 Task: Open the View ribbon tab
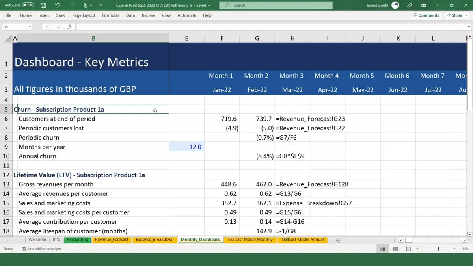(x=166, y=15)
